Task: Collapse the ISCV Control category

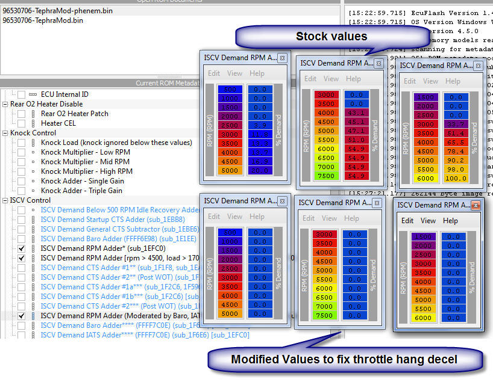Action: point(5,200)
